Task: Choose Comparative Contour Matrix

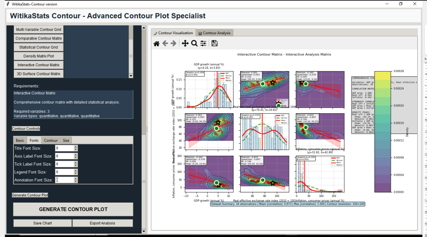Action: pos(39,38)
